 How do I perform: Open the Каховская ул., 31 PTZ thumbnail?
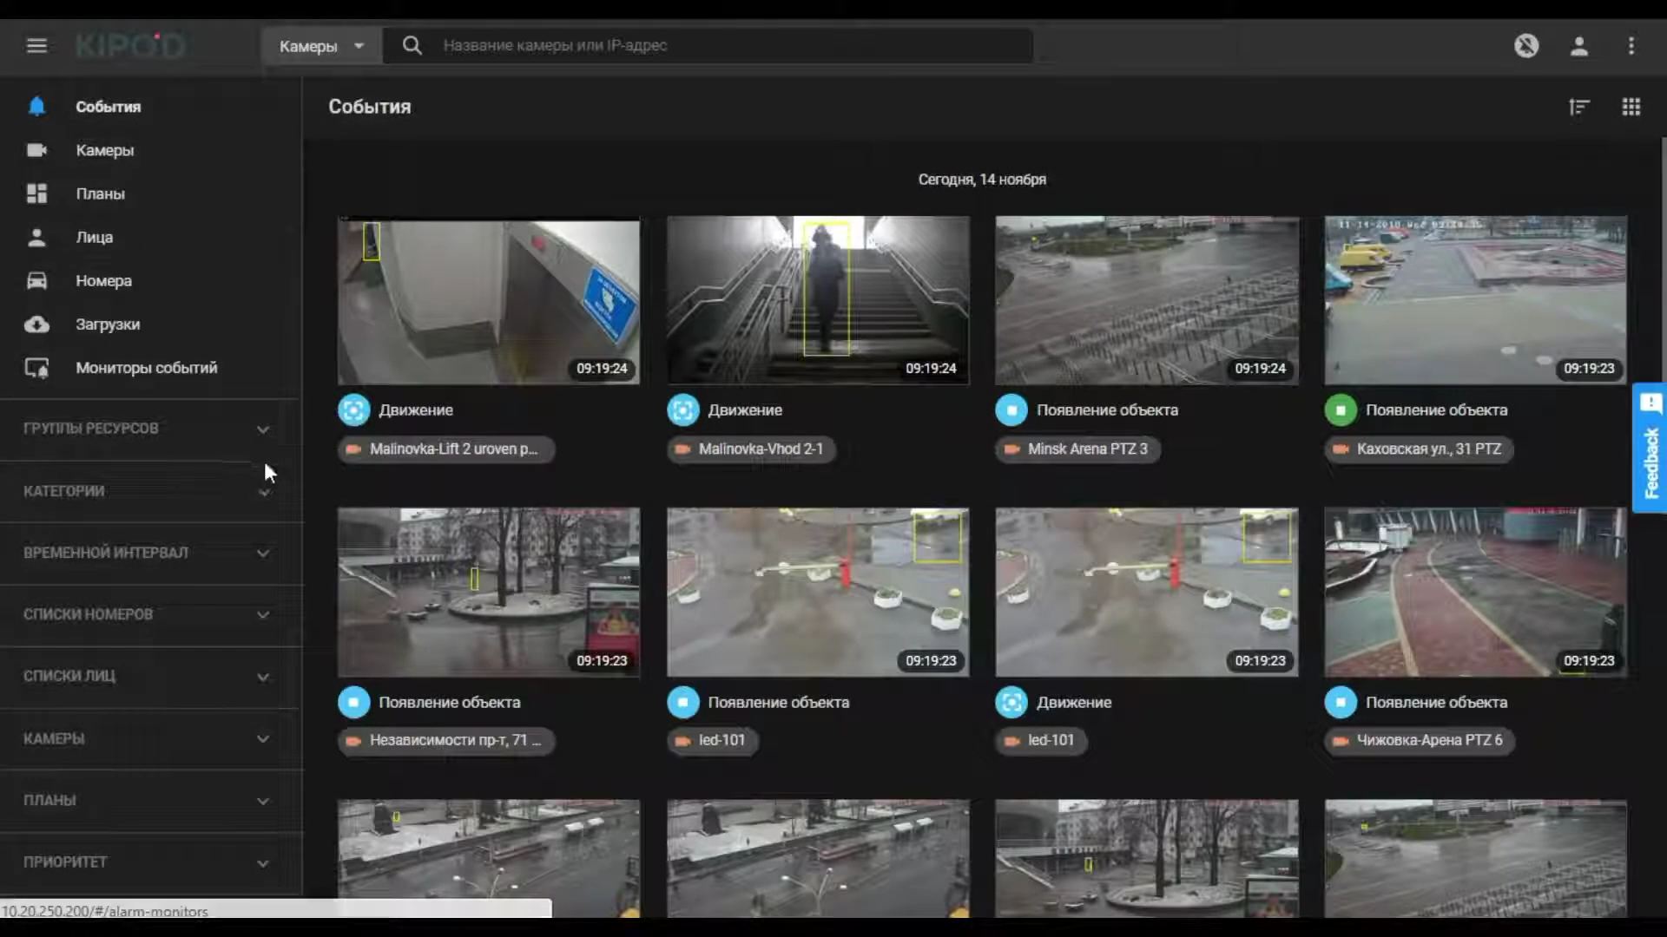(1476, 300)
